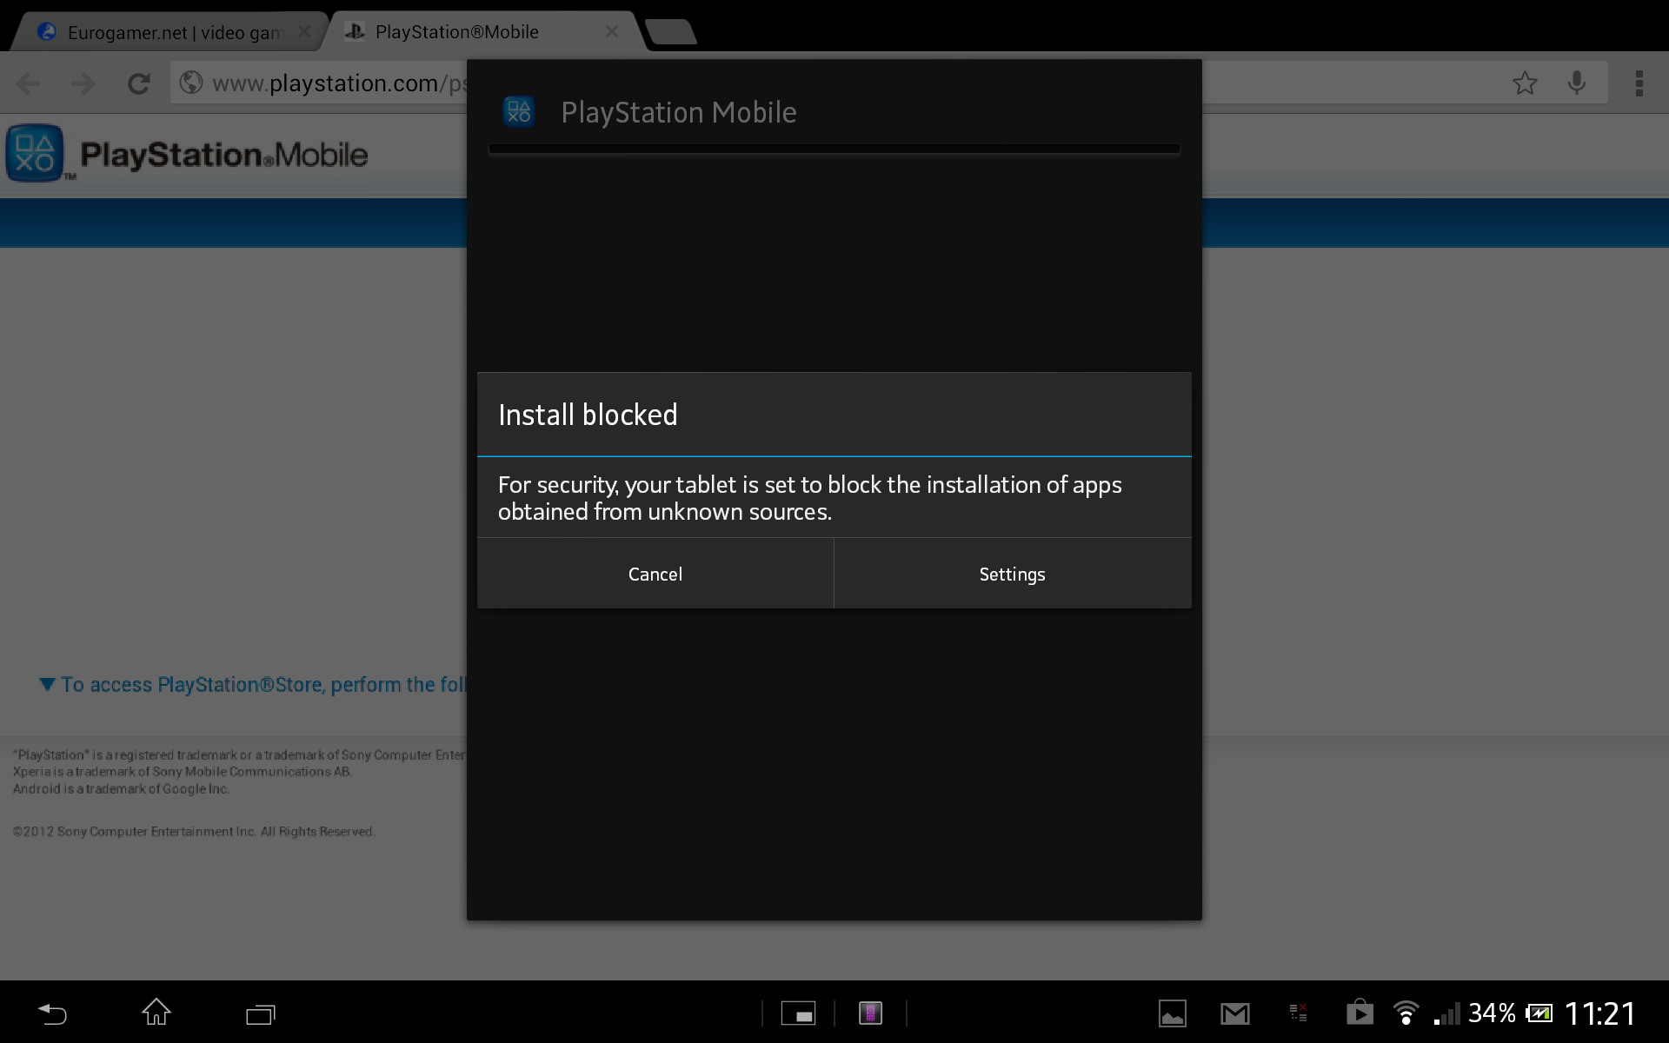Tap the 'Android is a trademark of Google Inc.' line
Image resolution: width=1669 pixels, height=1043 pixels.
click(x=121, y=789)
